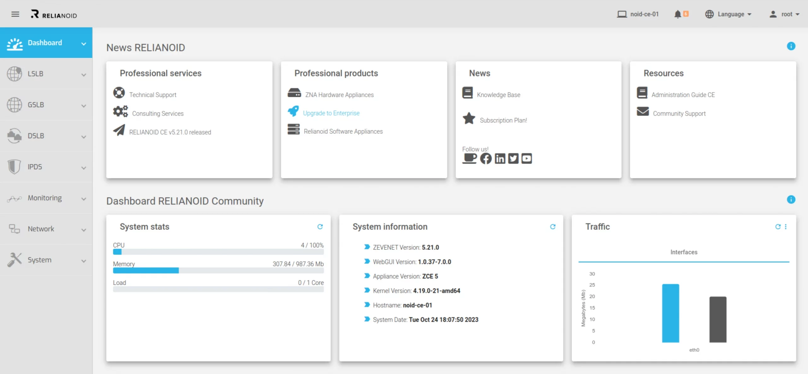The width and height of the screenshot is (808, 374).
Task: Click the Load usage bar
Action: (x=218, y=289)
